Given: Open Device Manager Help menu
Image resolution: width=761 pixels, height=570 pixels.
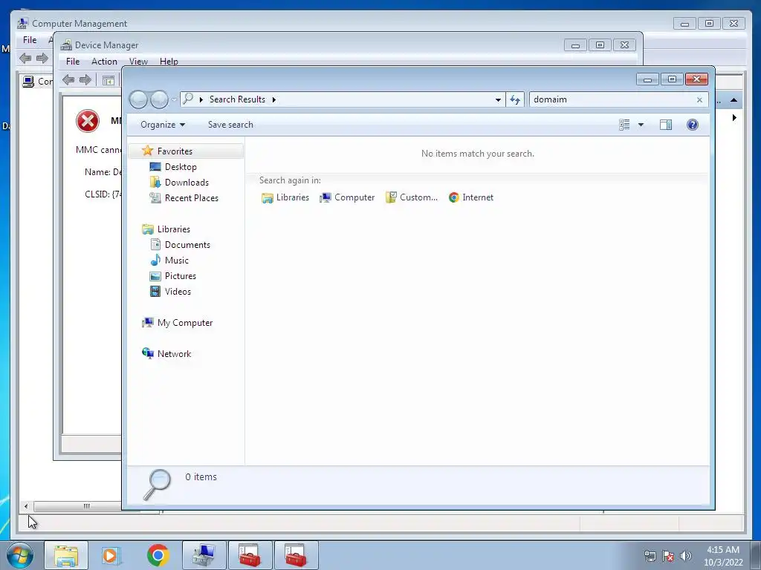Looking at the screenshot, I should [169, 62].
